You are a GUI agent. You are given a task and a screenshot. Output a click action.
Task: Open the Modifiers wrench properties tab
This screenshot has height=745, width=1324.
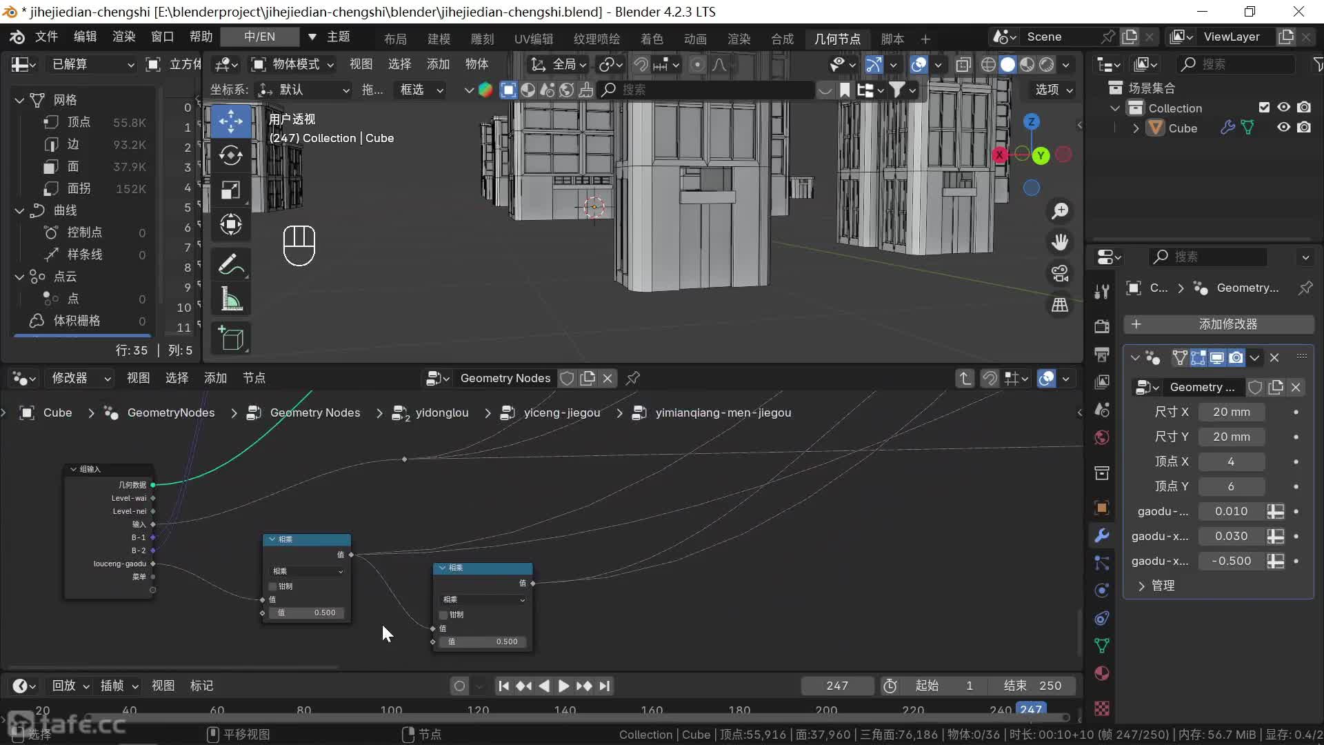point(1102,535)
